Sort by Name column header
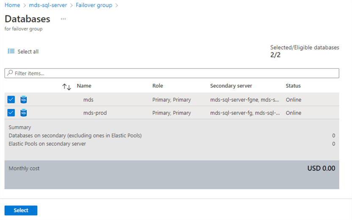 tap(84, 86)
